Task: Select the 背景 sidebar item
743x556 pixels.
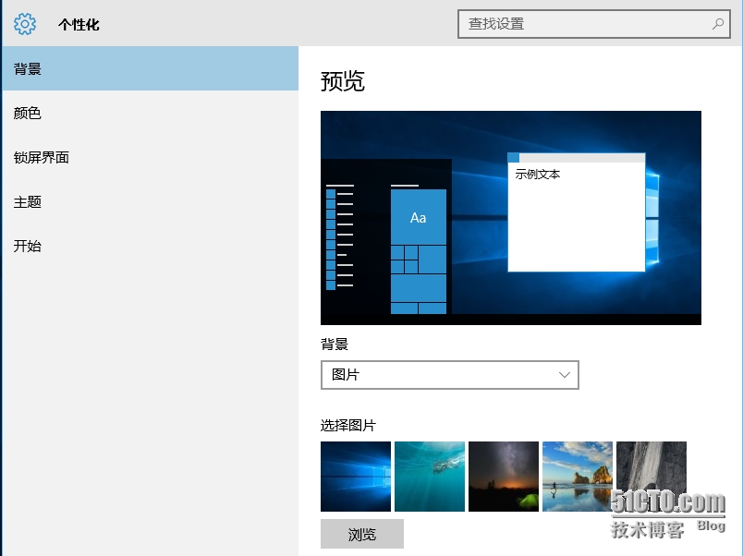Action: tap(151, 68)
